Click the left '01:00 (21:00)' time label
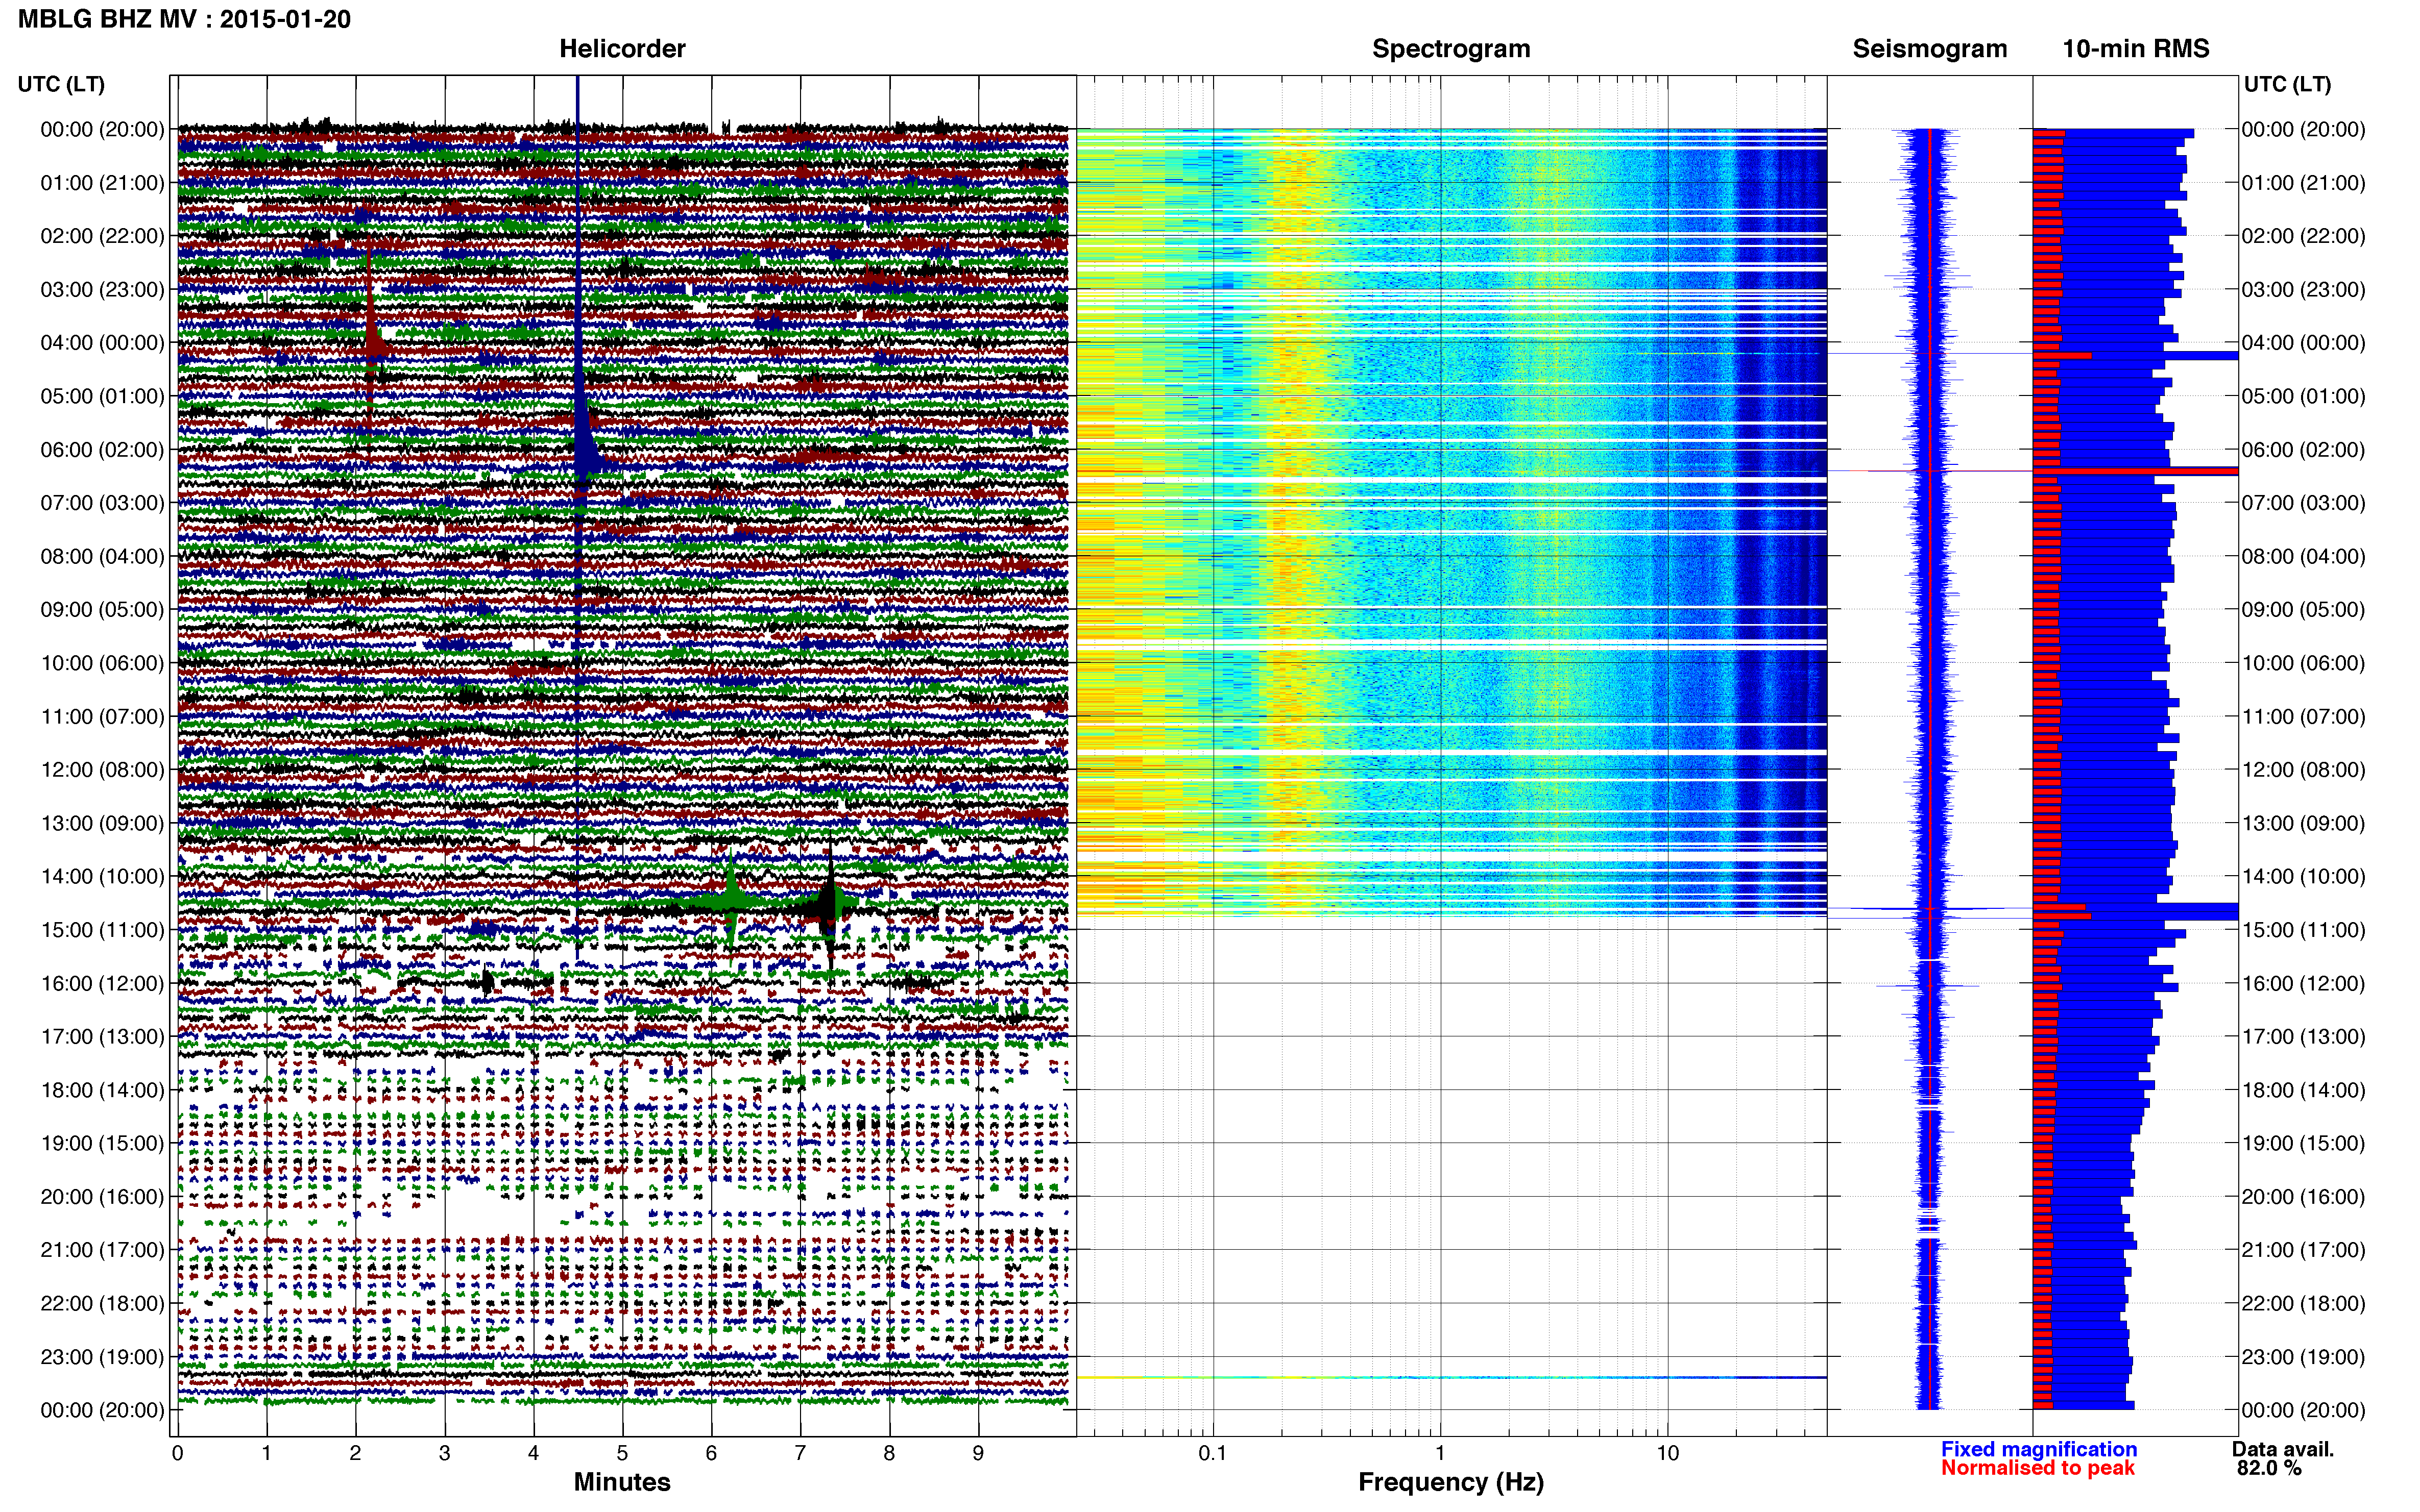2420x1512 pixels. (x=102, y=183)
